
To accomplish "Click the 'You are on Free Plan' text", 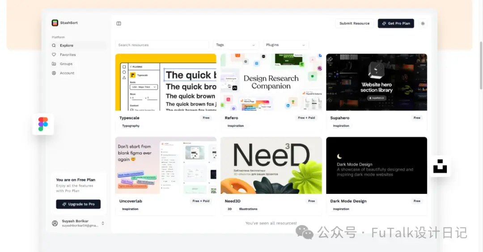I will tap(76, 180).
